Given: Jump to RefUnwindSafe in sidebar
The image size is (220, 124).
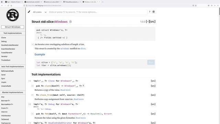Looking at the screenshot, I should pyautogui.click(x=8, y=71).
